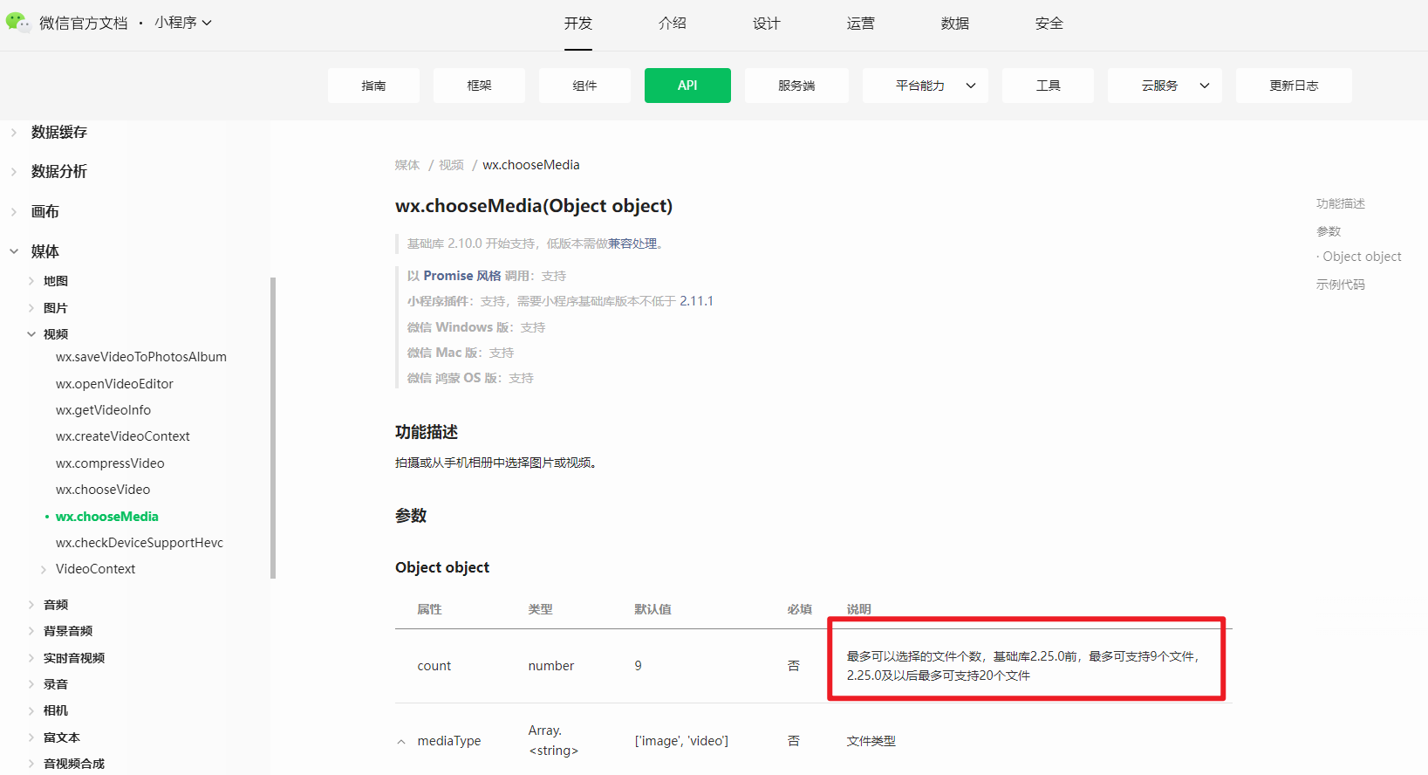This screenshot has width=1428, height=775.
Task: Open the 指南 section button
Action: 373,86
